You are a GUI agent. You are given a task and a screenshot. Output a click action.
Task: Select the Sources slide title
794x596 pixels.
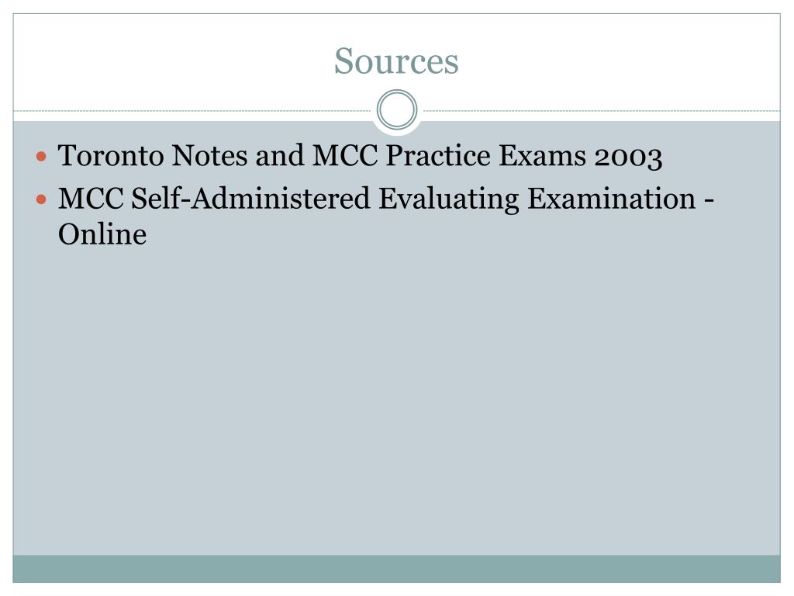point(396,61)
